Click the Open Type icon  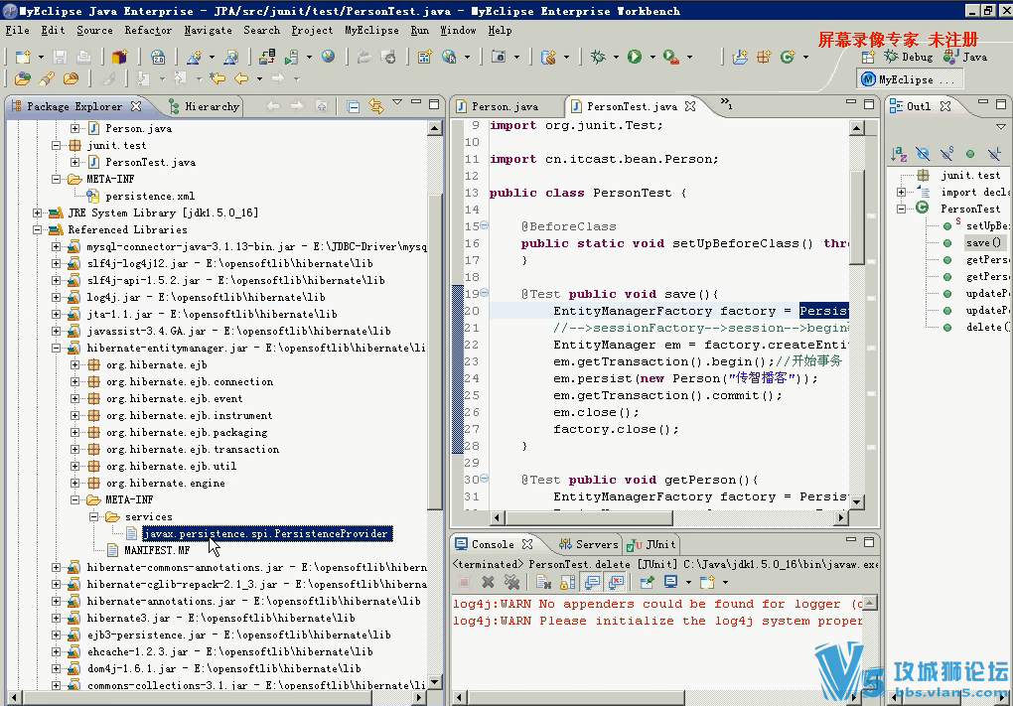click(22, 78)
